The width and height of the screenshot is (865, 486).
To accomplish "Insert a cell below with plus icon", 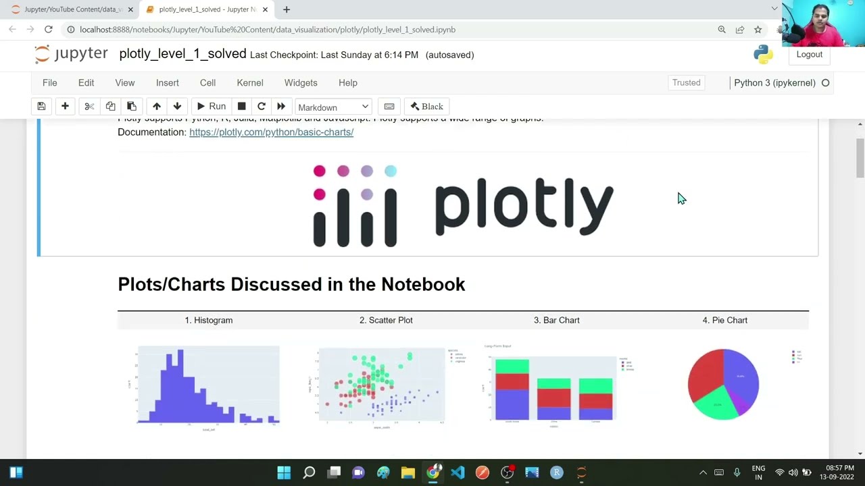I will click(65, 107).
